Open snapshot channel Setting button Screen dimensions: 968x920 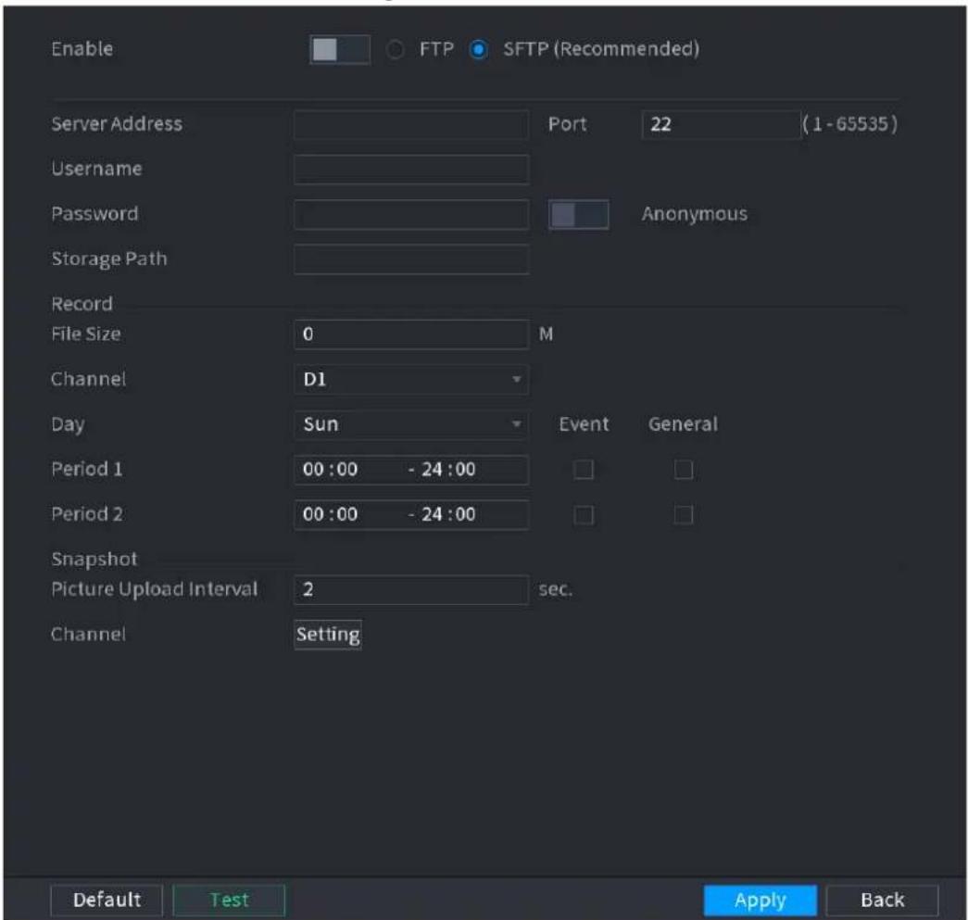pyautogui.click(x=328, y=635)
